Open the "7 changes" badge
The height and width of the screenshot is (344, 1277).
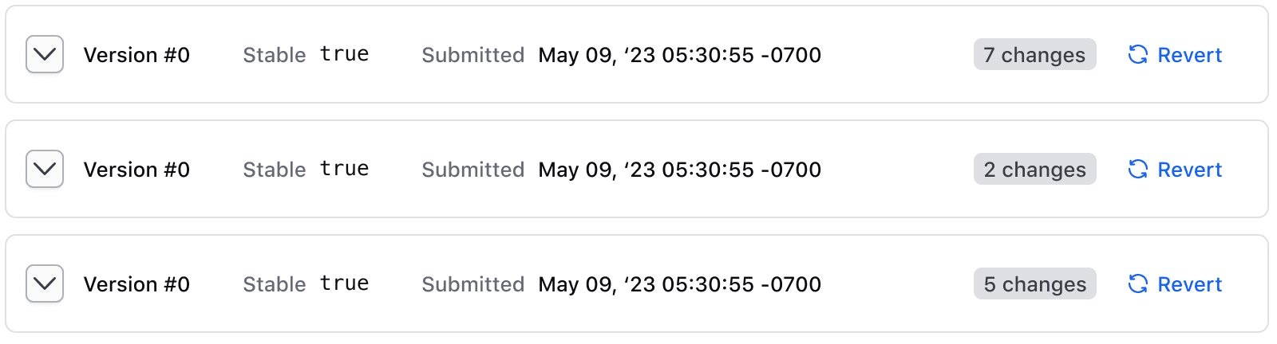pos(1034,54)
